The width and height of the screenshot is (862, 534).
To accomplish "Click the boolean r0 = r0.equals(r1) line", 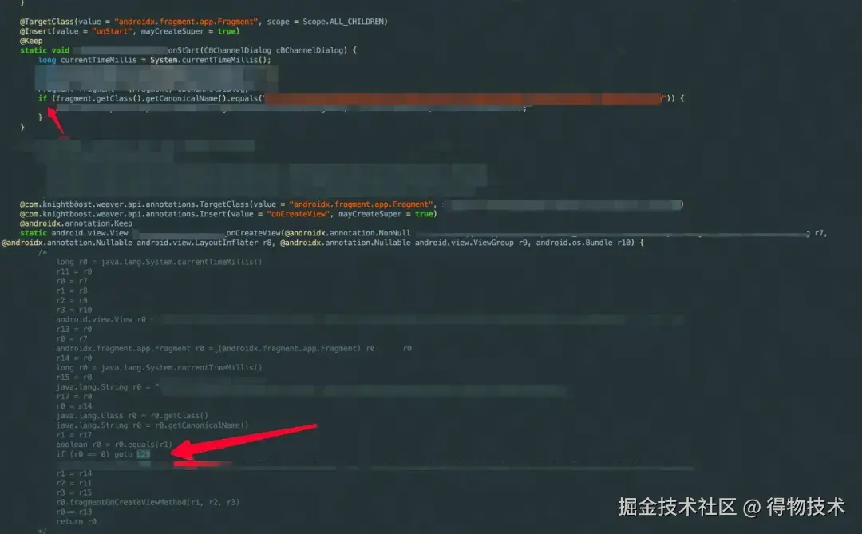I will (114, 445).
